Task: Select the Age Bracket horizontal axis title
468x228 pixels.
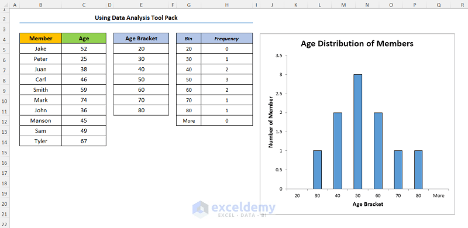Action: point(368,205)
